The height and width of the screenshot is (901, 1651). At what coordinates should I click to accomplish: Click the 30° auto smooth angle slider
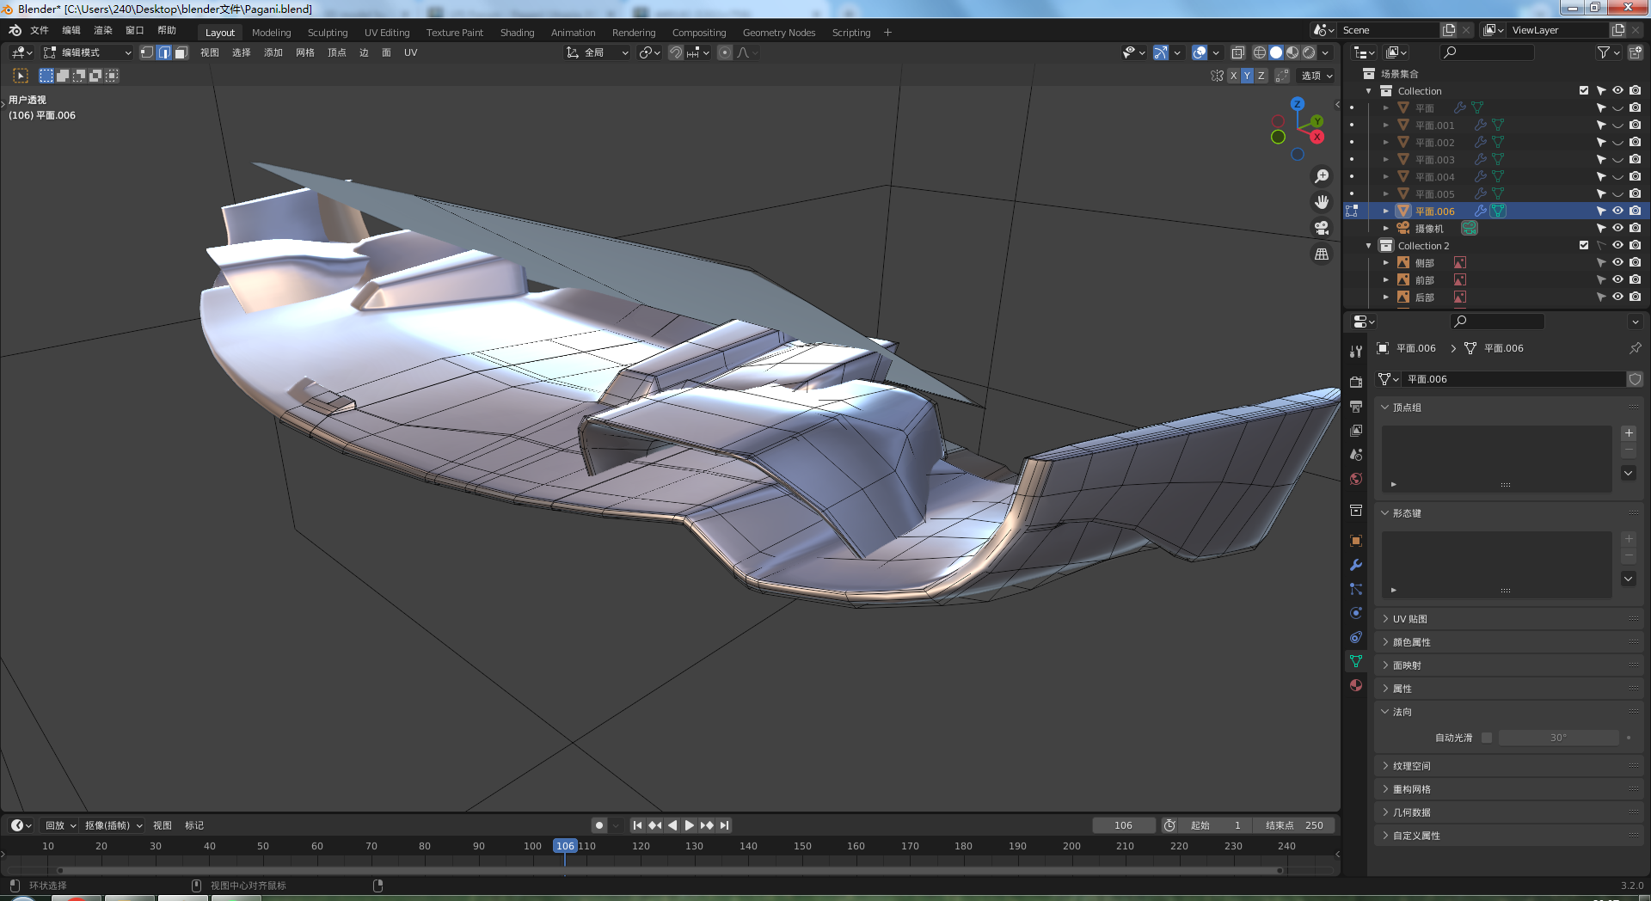point(1558,738)
